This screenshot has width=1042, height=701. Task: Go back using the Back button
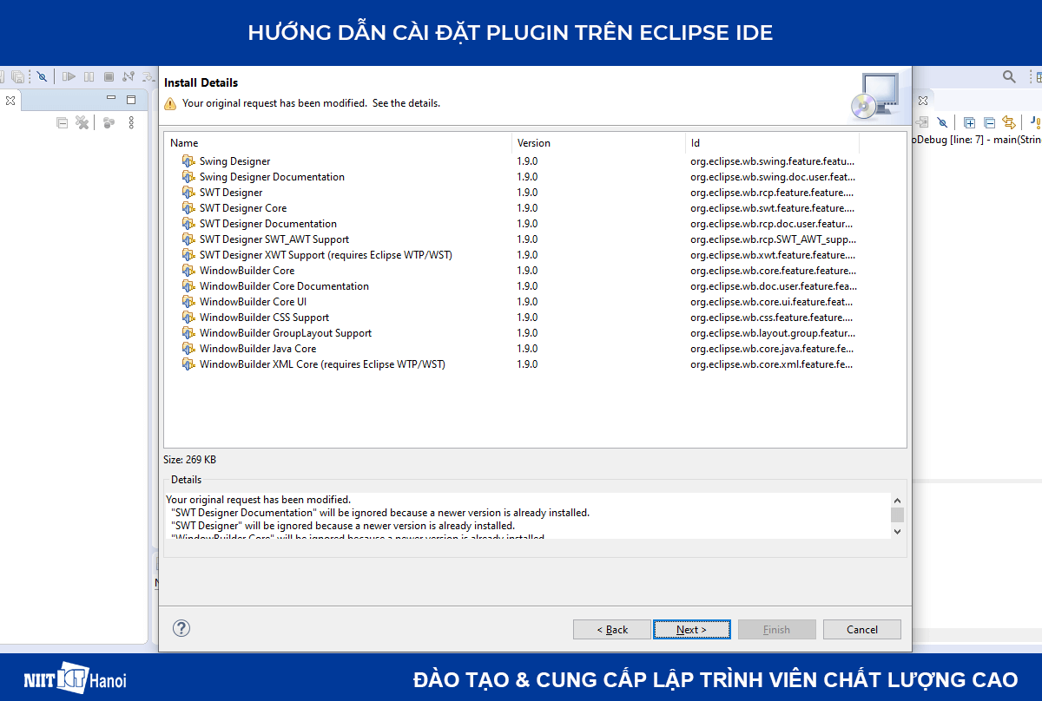pyautogui.click(x=611, y=629)
